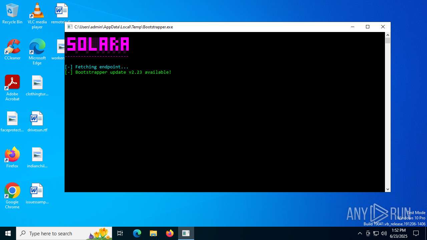Select the issuessamp Word document
This screenshot has height=240, width=427.
(x=37, y=193)
